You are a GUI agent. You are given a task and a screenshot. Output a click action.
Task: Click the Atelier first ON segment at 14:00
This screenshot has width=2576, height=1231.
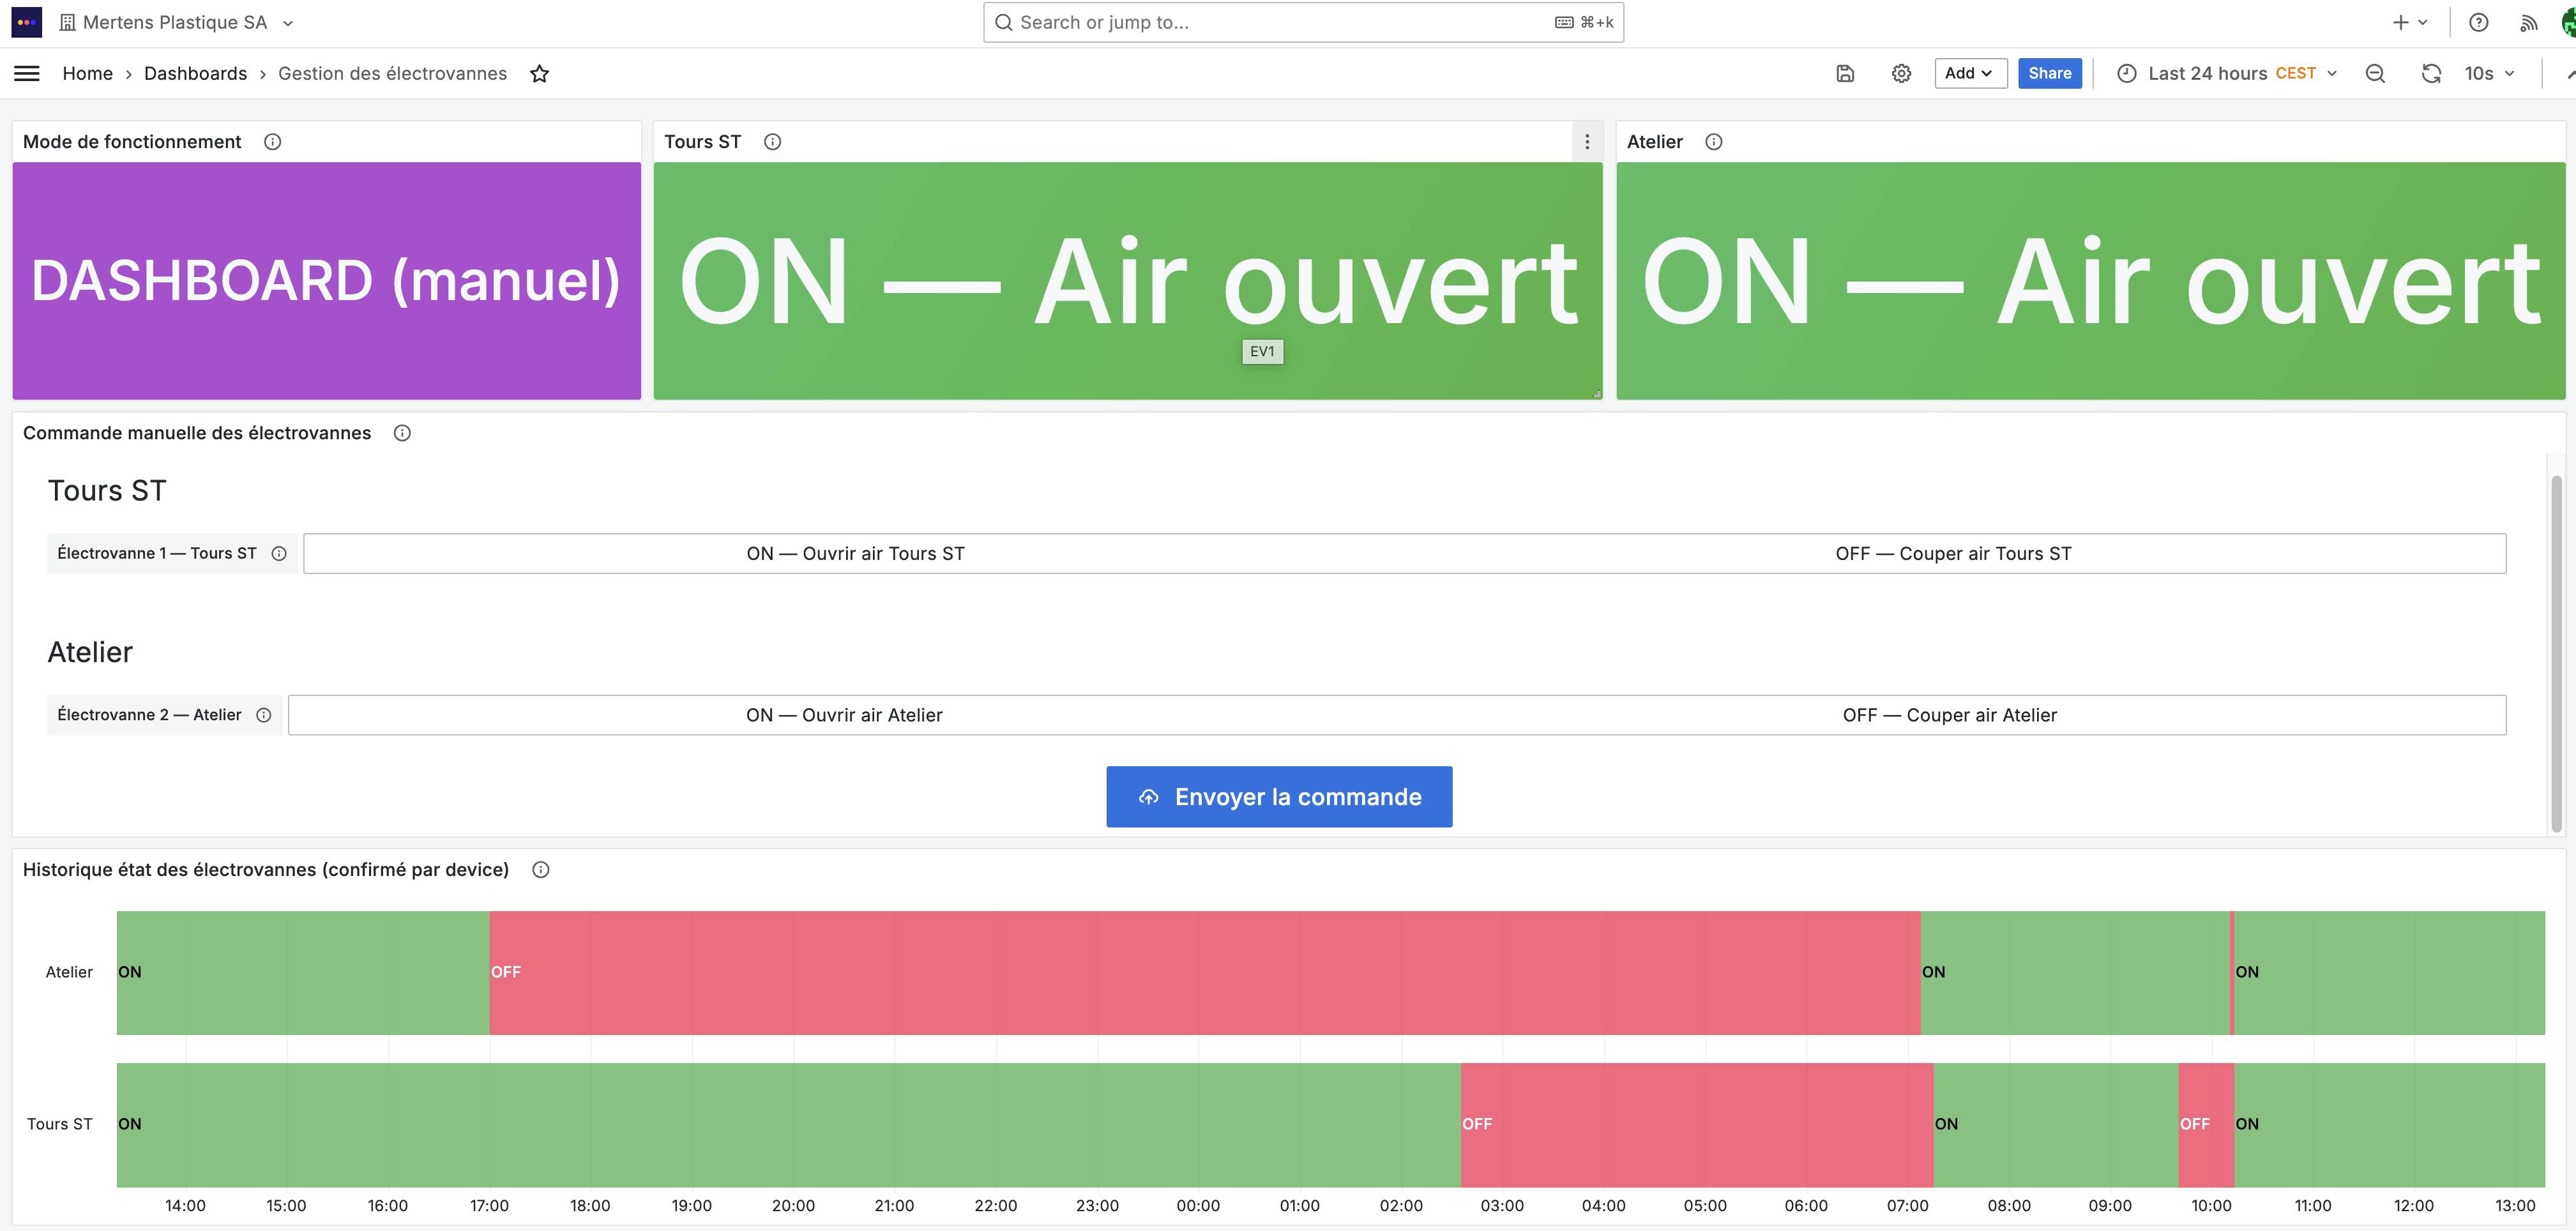pos(303,972)
